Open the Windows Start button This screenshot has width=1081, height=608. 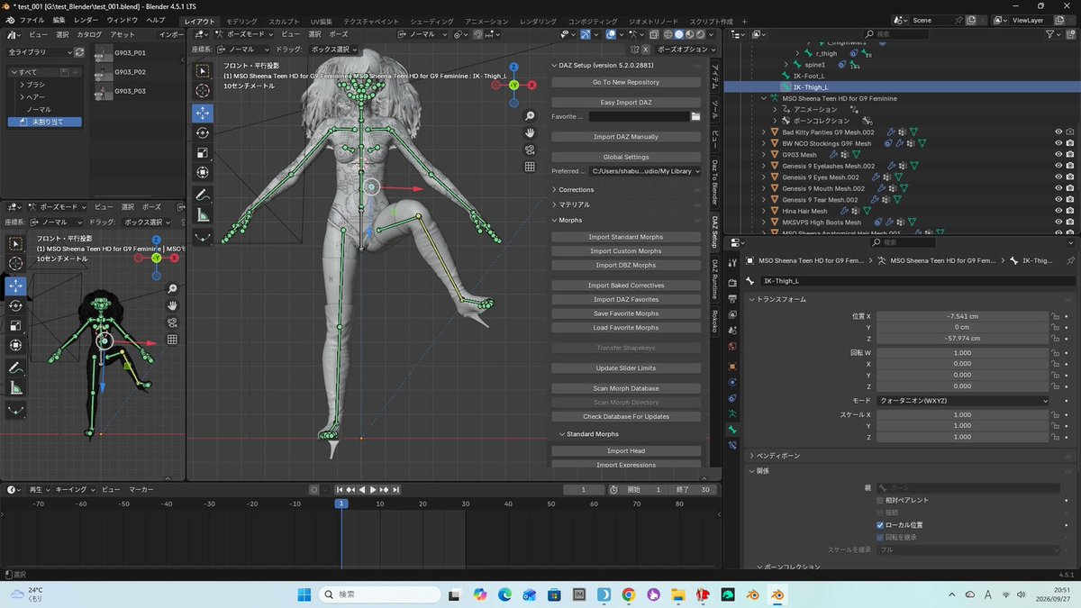(304, 594)
